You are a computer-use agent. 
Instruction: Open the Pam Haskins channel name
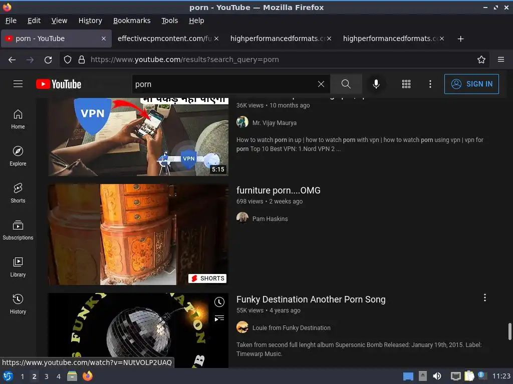270,219
